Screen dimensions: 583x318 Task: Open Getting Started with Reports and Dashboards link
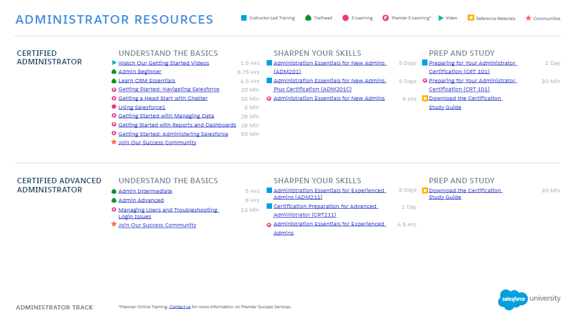click(177, 125)
